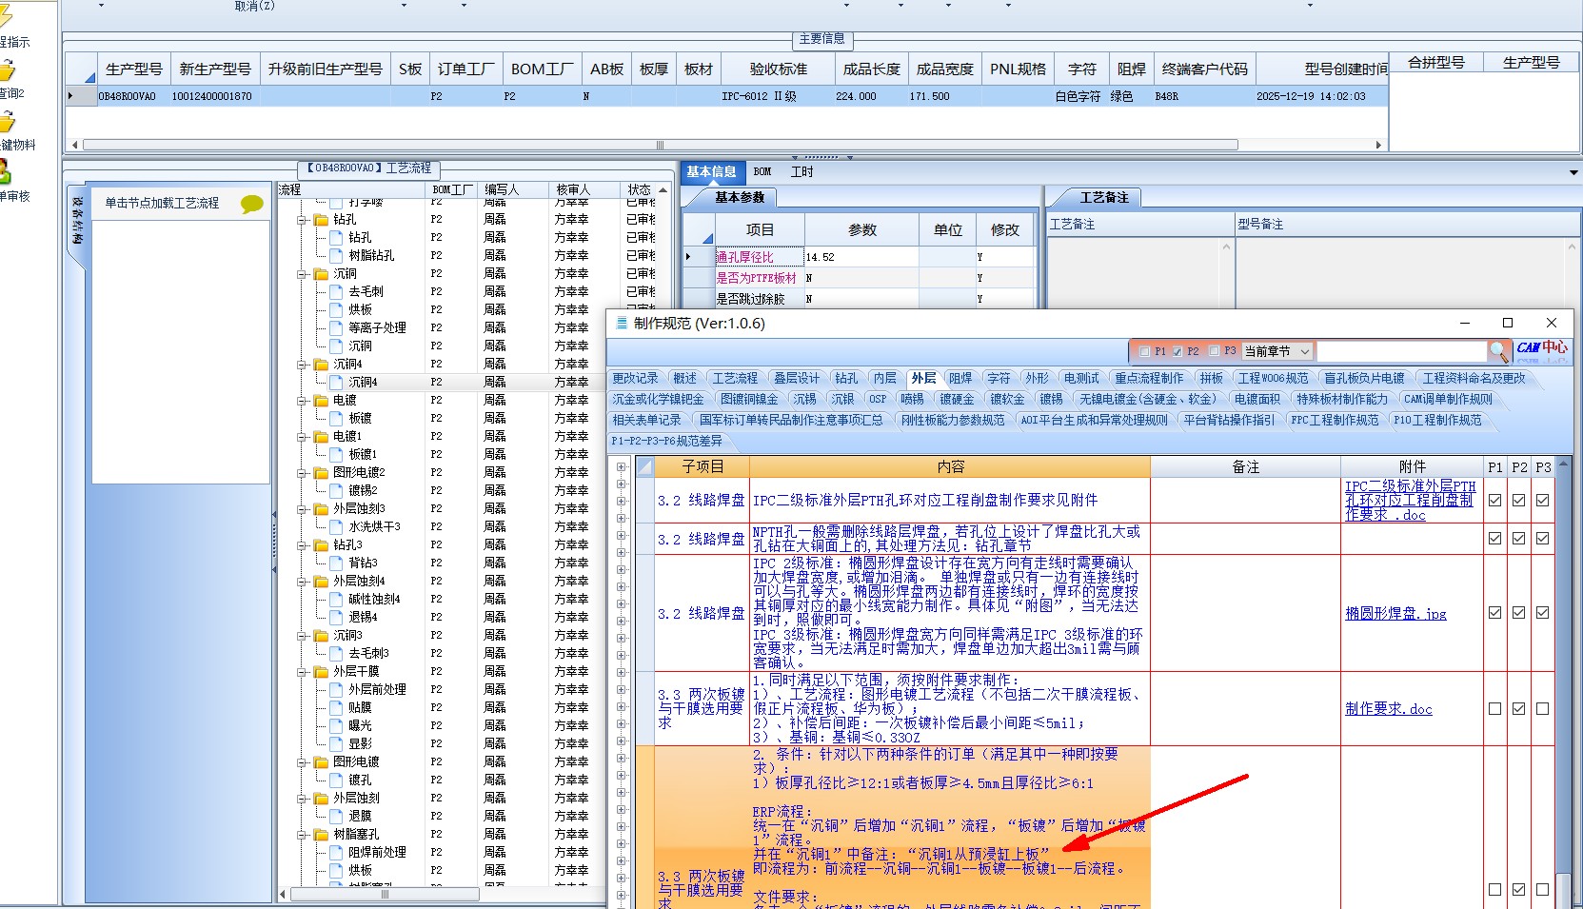The image size is (1583, 909).
Task: Click the page icon of 去毛刺 step
Action: 336,291
